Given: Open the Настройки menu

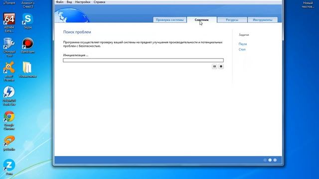Looking at the screenshot, I should (83, 2).
